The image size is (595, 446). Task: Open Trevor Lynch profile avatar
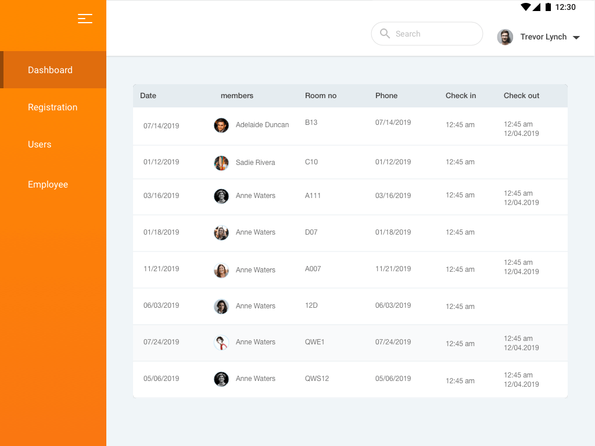(x=505, y=37)
